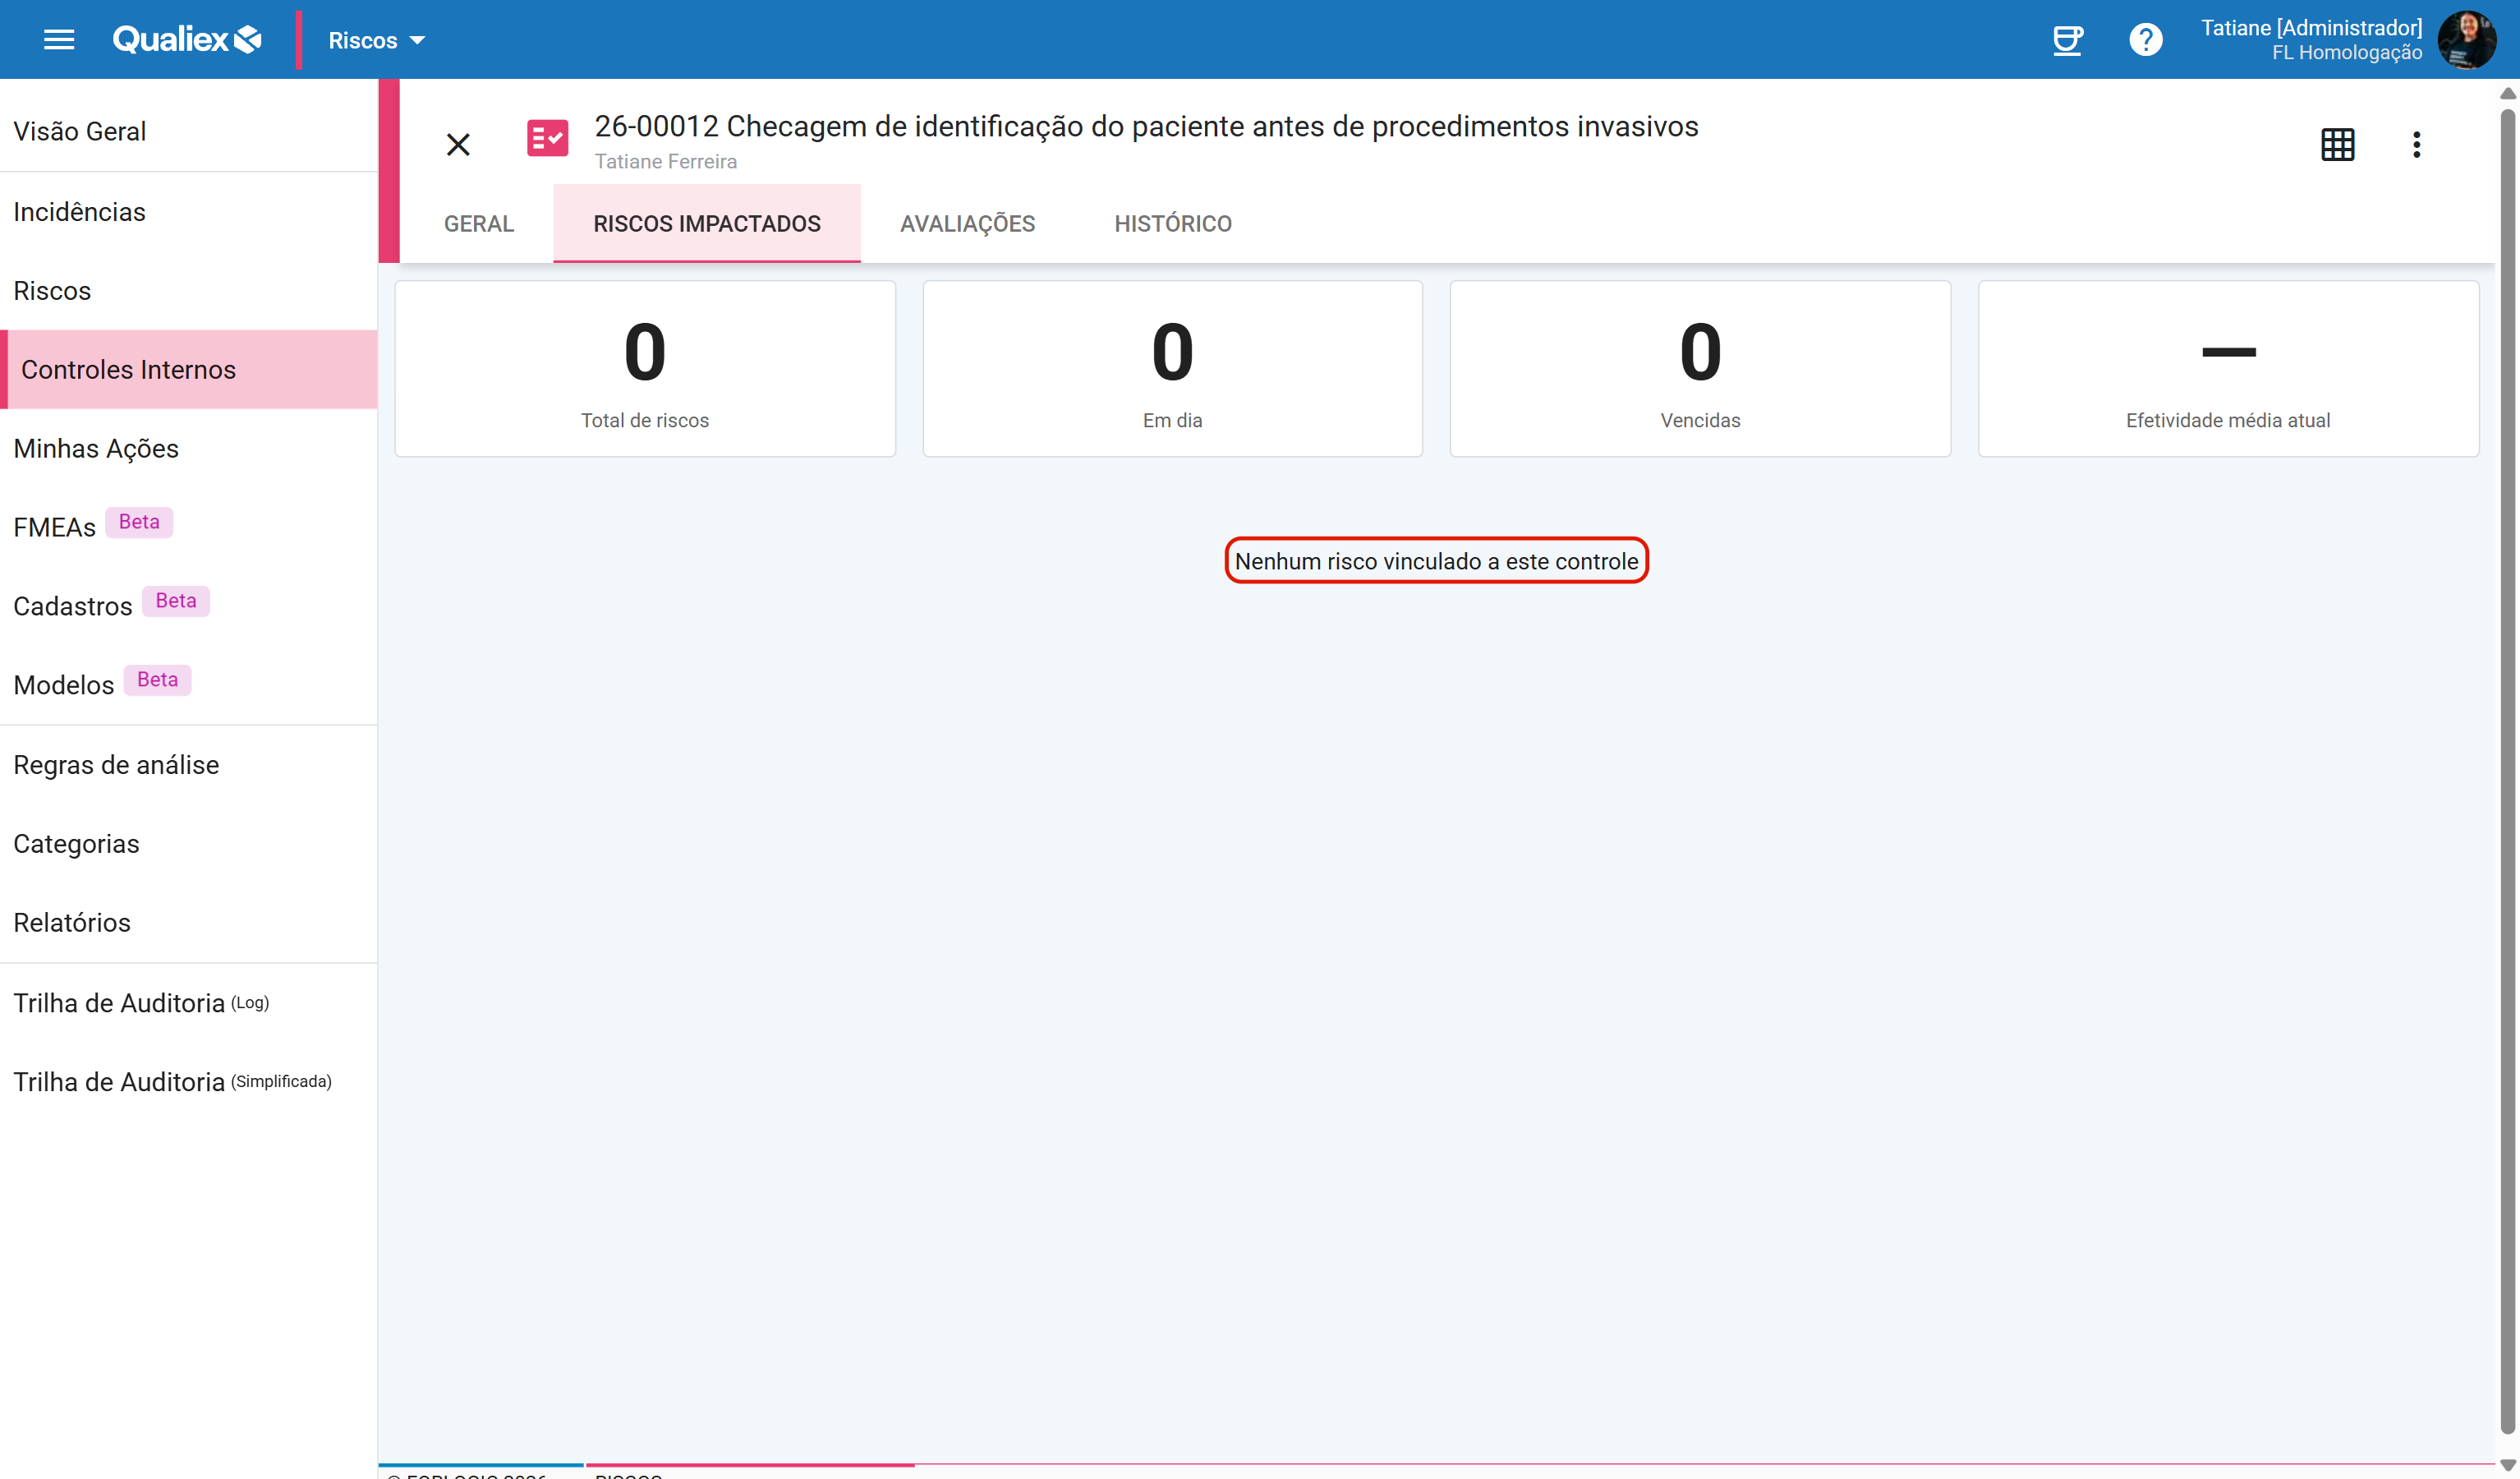Open the hamburger navigation menu
This screenshot has height=1479, width=2520.
coord(59,40)
